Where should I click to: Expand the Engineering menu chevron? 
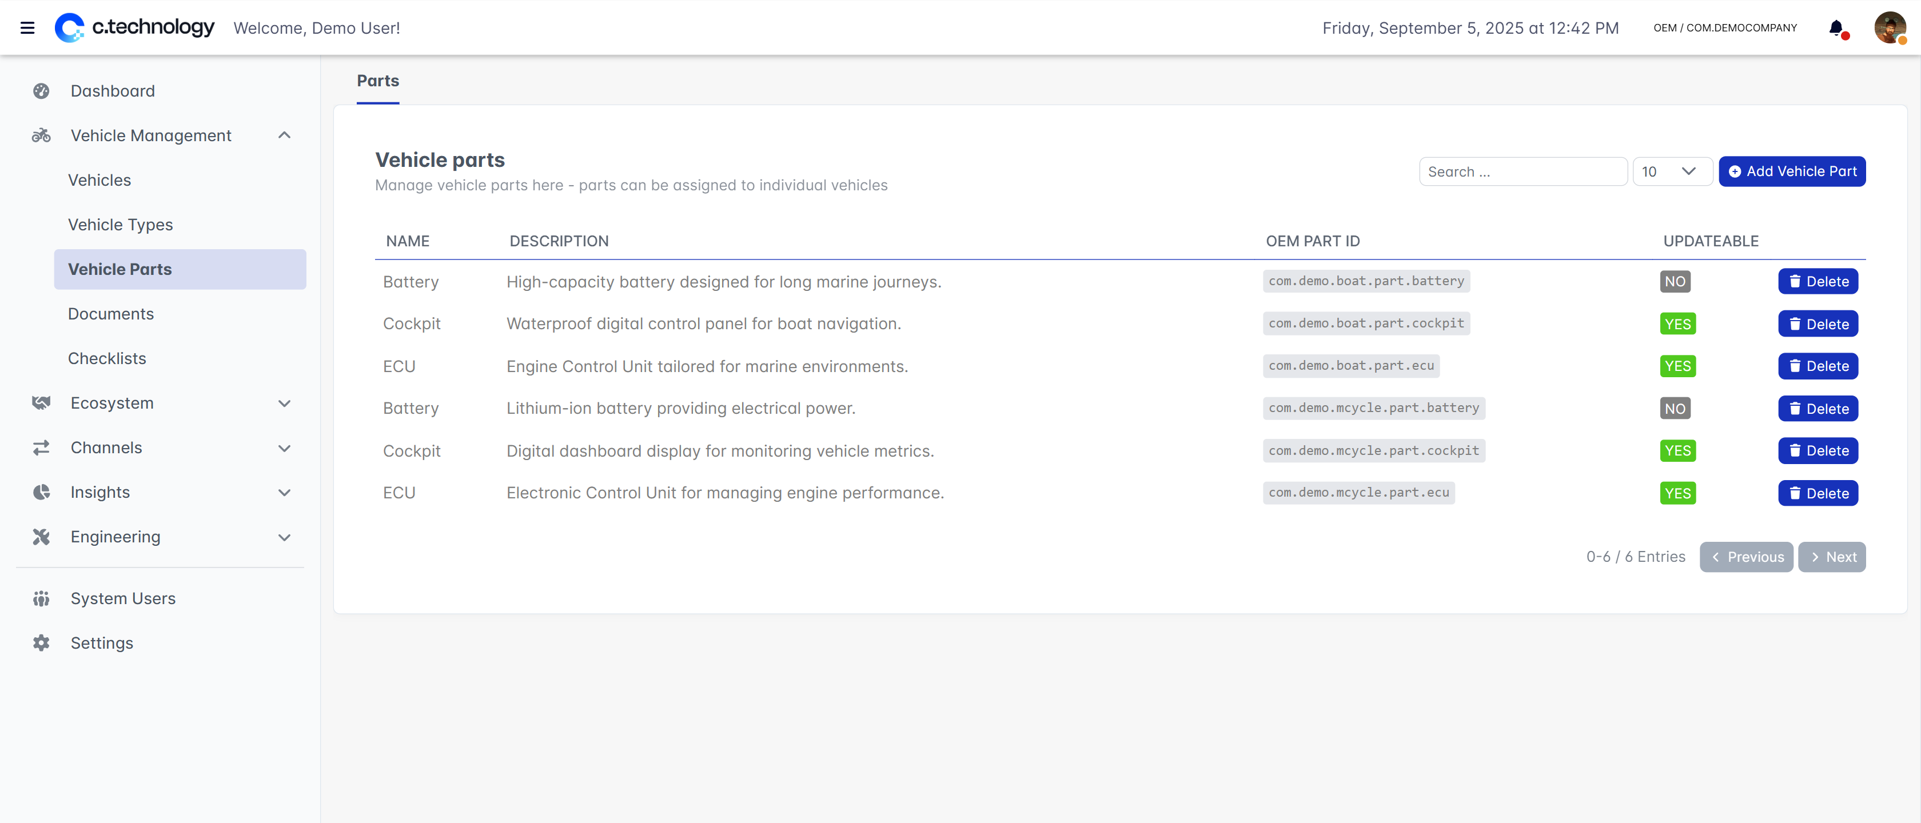pyautogui.click(x=284, y=537)
